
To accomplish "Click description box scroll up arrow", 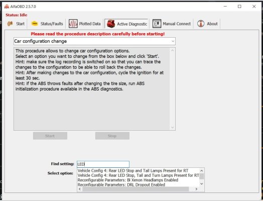I will (173, 50).
